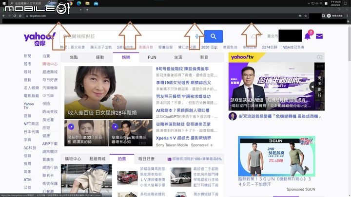Open headline 從賭神演到賭徒 發哥連挨巴掌
351x197 pixels.
coord(183,124)
